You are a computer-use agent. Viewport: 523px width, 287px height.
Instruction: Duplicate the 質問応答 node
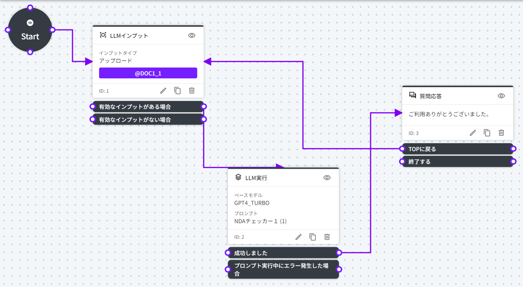[x=487, y=133]
